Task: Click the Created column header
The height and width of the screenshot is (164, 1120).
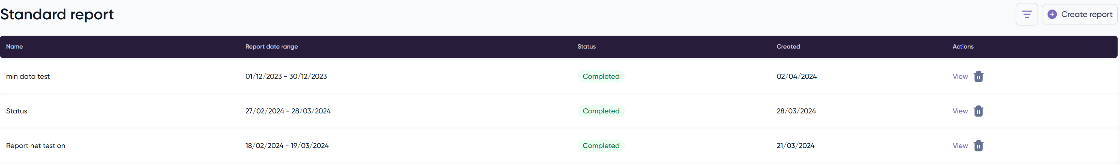Action: pyautogui.click(x=788, y=47)
